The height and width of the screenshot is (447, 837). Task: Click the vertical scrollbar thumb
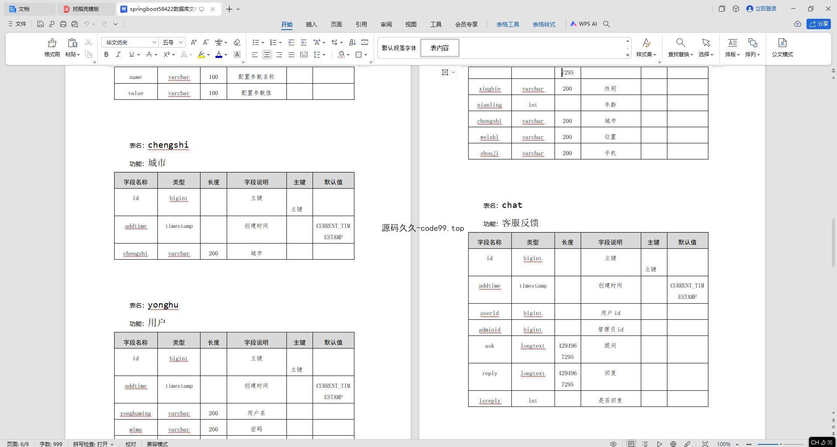pos(834,242)
